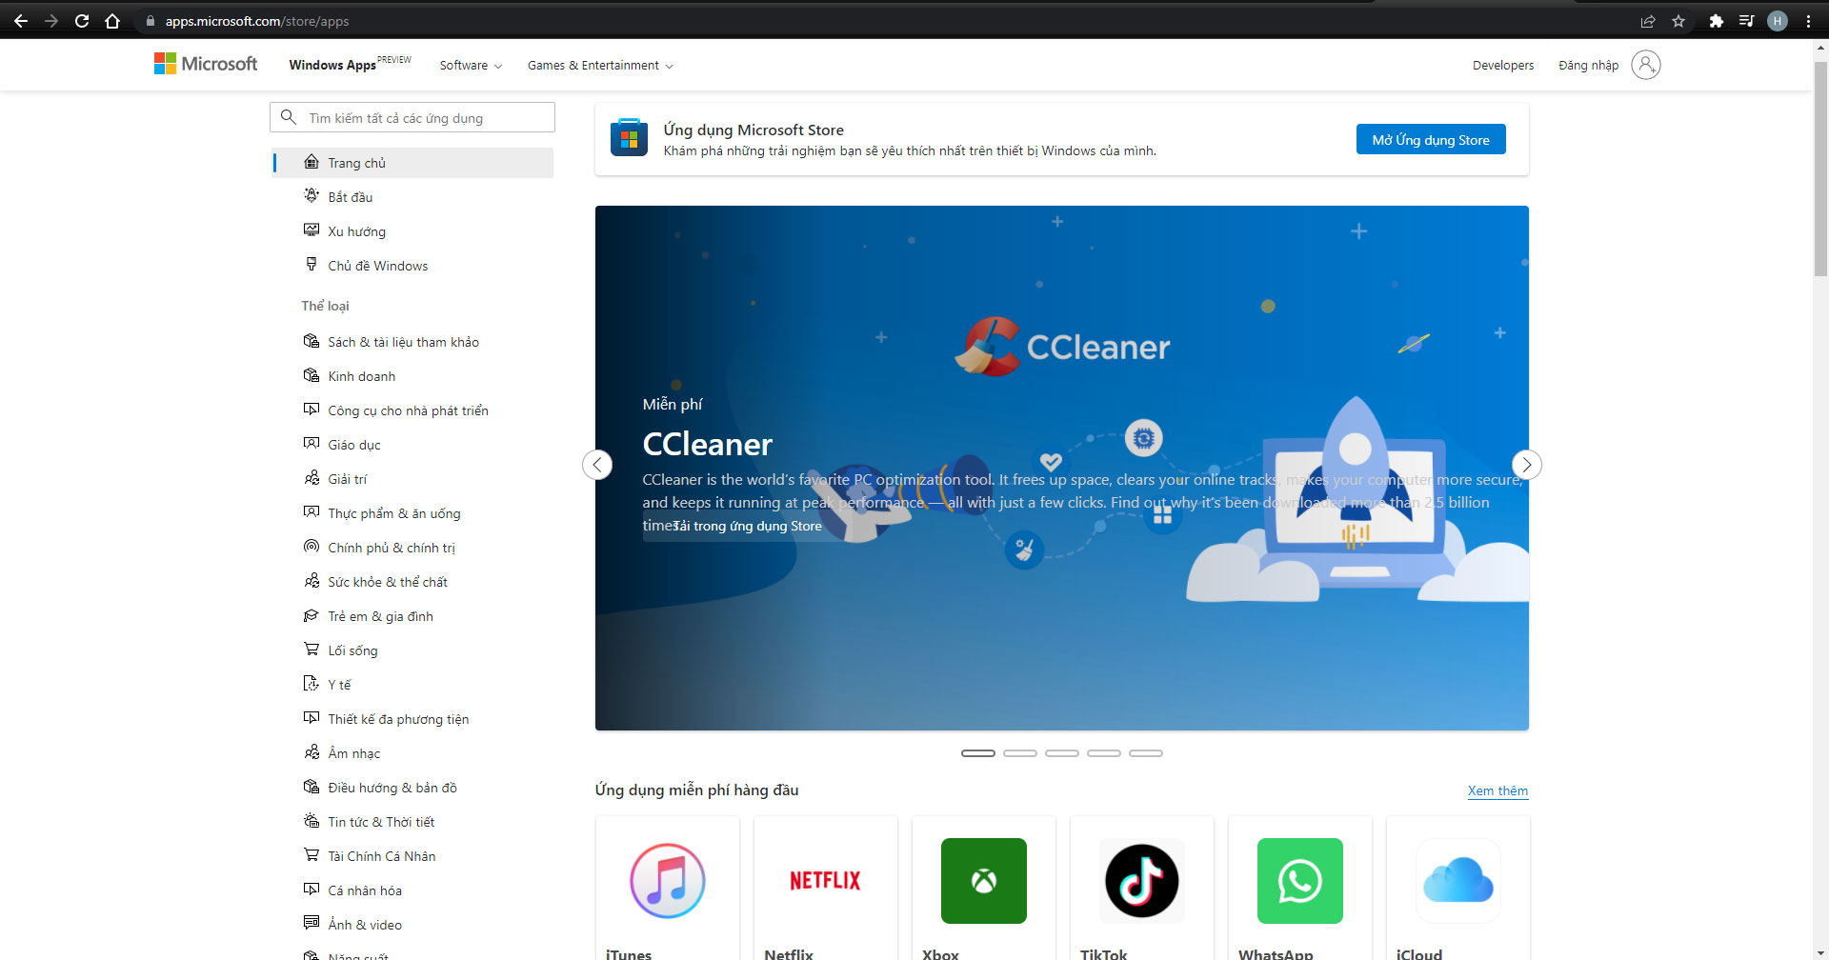Select Trang chủ in sidebar

click(412, 163)
